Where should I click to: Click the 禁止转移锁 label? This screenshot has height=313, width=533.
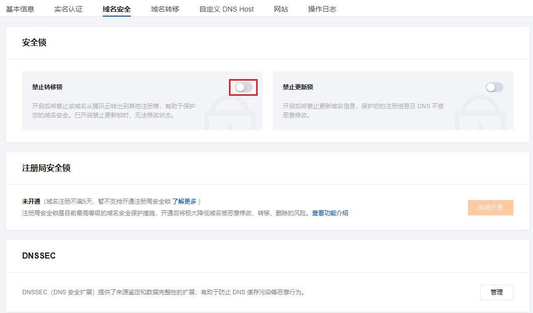(x=47, y=87)
